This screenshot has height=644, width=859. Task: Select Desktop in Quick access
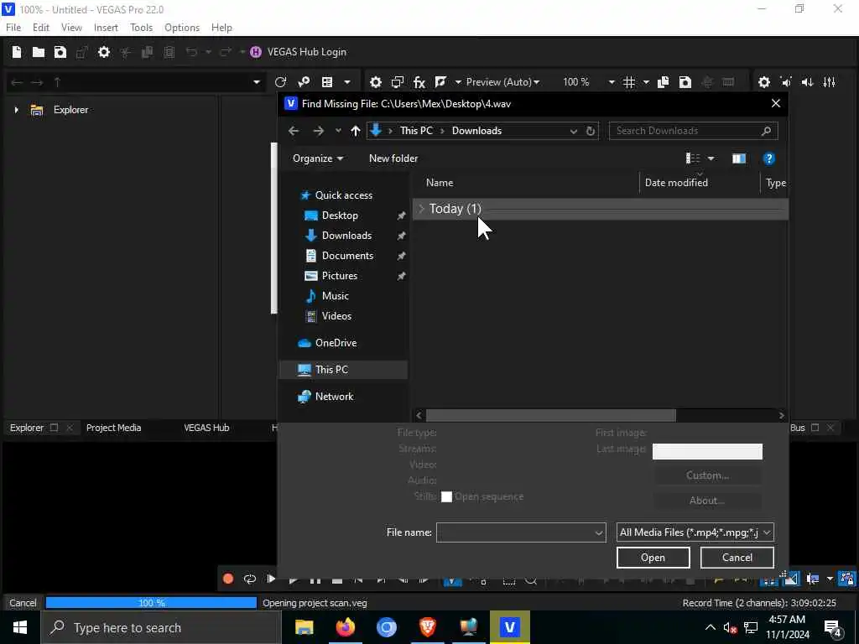(340, 216)
